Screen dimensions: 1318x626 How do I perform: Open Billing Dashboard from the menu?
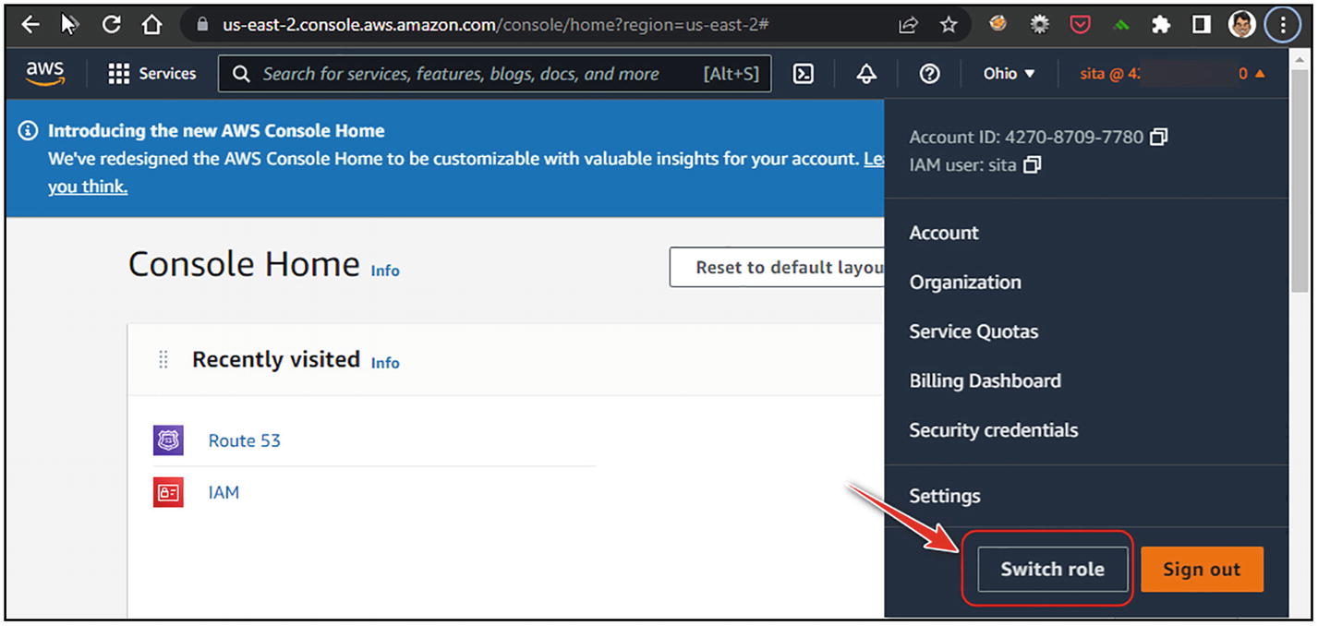[985, 380]
